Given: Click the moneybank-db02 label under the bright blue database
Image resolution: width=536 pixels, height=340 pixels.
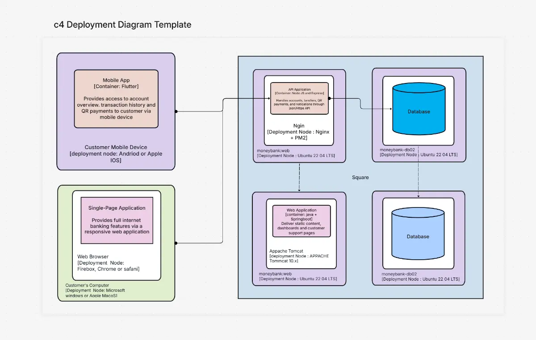Looking at the screenshot, I should pyautogui.click(x=419, y=152).
